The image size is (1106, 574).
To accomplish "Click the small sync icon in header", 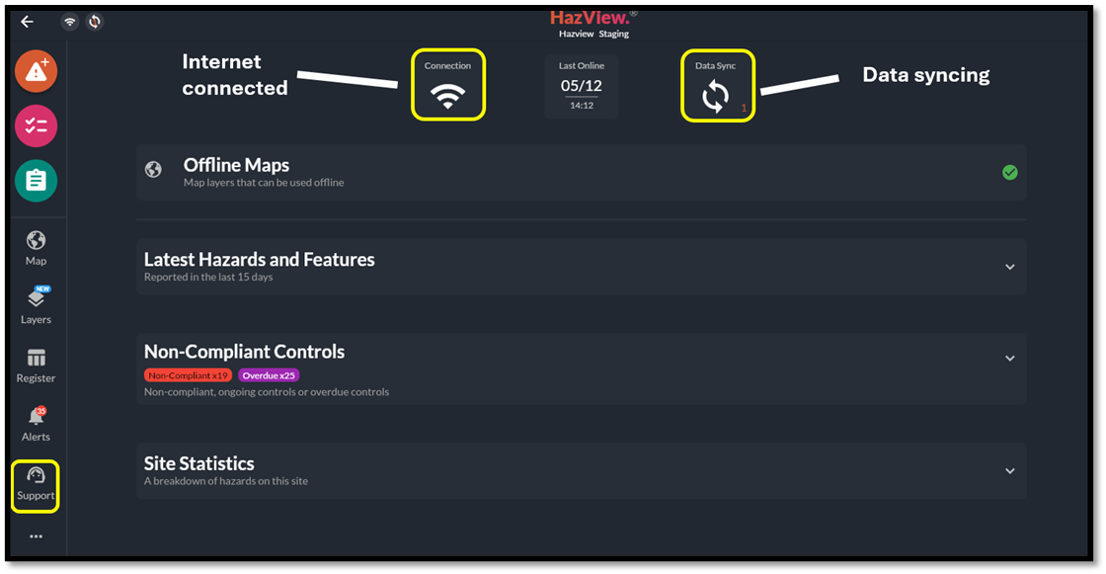I will pos(94,22).
